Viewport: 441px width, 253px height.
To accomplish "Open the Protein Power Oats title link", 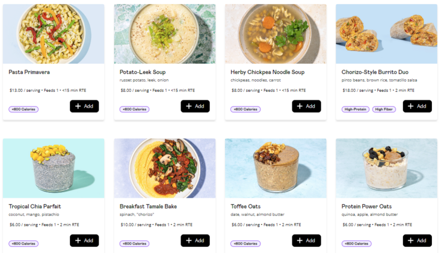I will click(366, 206).
